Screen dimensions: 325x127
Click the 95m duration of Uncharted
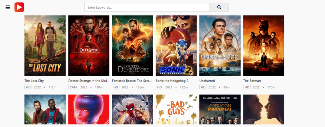(x=227, y=88)
